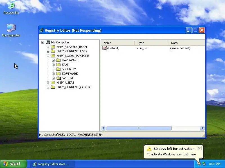225x168 pixels.
Task: Expand the HKEY_CLASSES_ROOT key
Action: click(x=48, y=47)
